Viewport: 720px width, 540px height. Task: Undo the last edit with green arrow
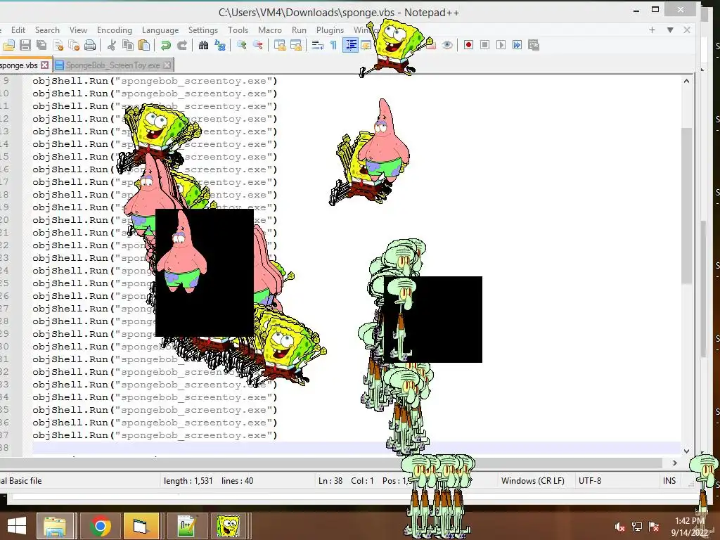166,45
